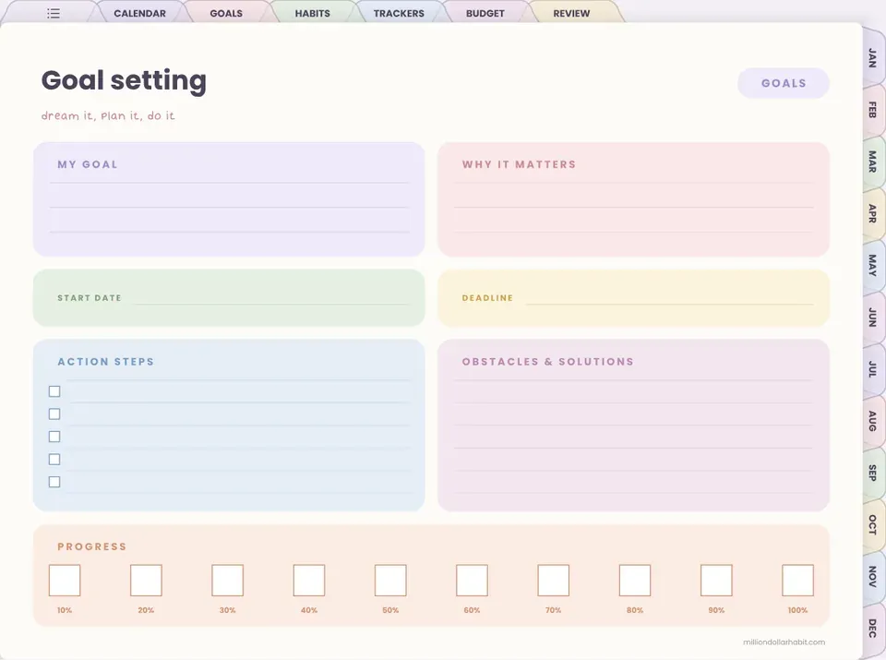
Task: Mark the 20% progress box
Action: (x=146, y=581)
